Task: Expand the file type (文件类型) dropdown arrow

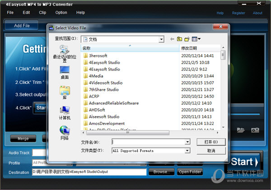Action: pos(187,151)
